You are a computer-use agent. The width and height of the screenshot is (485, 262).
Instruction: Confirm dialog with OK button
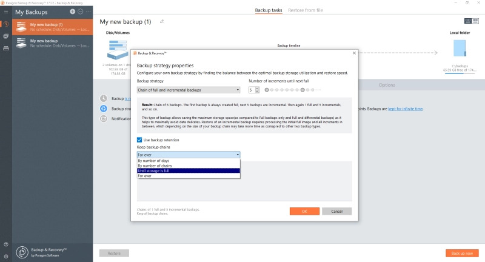[304, 211]
